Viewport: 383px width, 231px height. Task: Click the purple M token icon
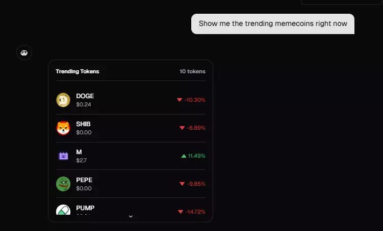pos(63,156)
